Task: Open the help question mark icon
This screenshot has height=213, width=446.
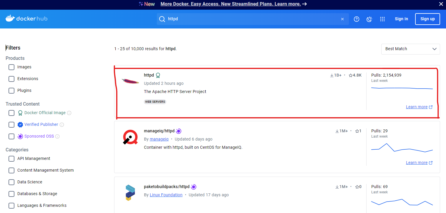Action: [x=357, y=19]
